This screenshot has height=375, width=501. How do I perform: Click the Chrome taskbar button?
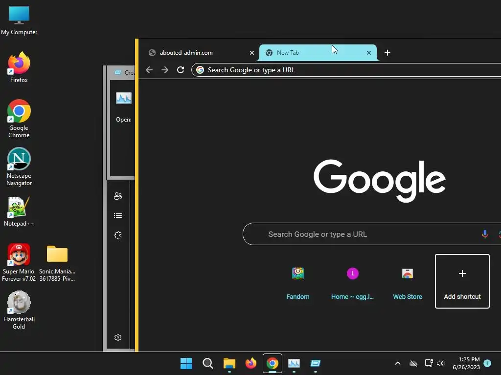273,363
